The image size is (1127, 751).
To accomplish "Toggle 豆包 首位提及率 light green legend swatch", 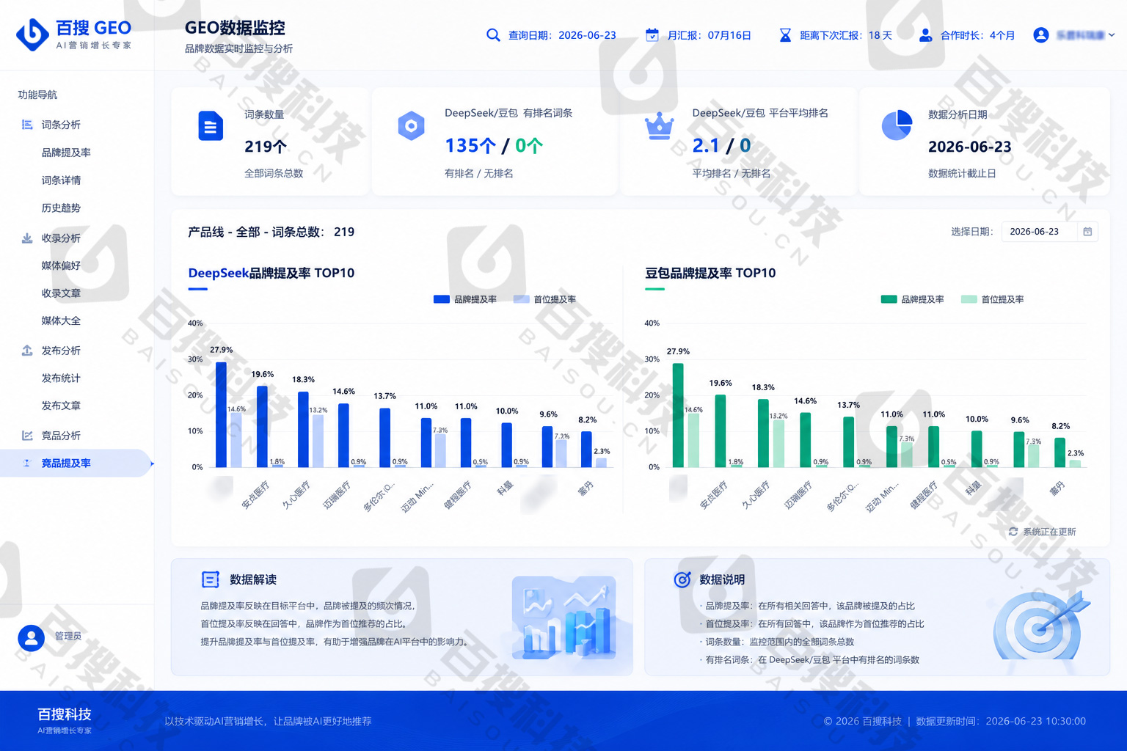I will point(969,299).
